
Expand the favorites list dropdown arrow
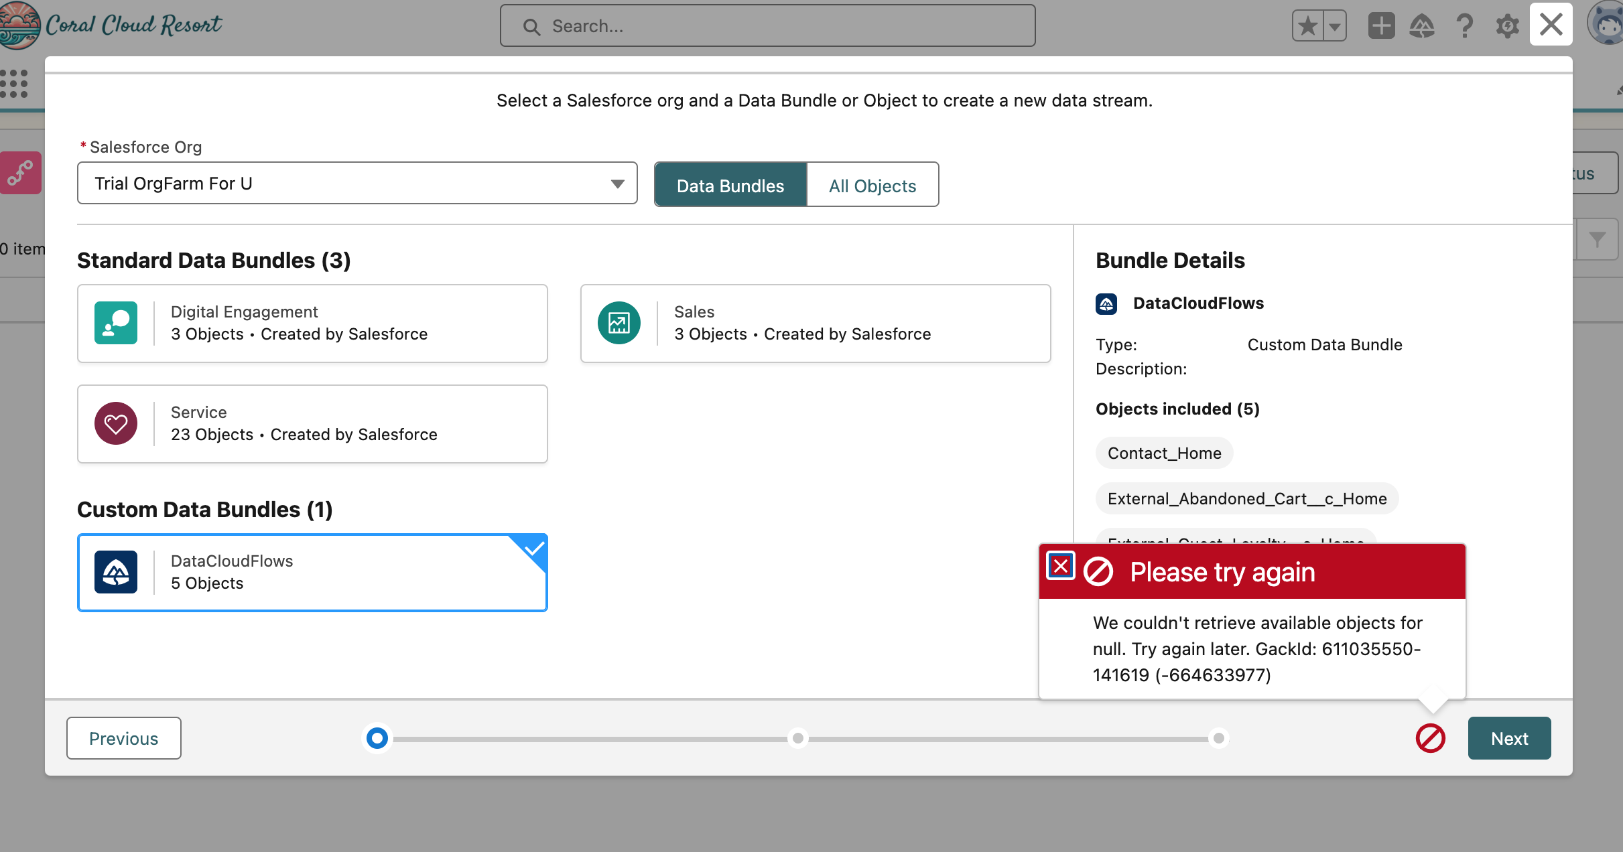(x=1335, y=26)
